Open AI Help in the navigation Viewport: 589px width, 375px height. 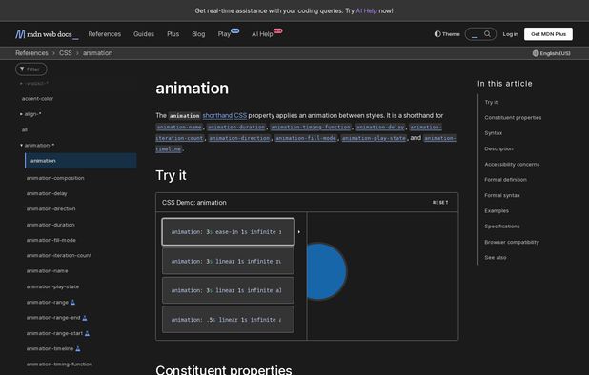[x=262, y=34]
